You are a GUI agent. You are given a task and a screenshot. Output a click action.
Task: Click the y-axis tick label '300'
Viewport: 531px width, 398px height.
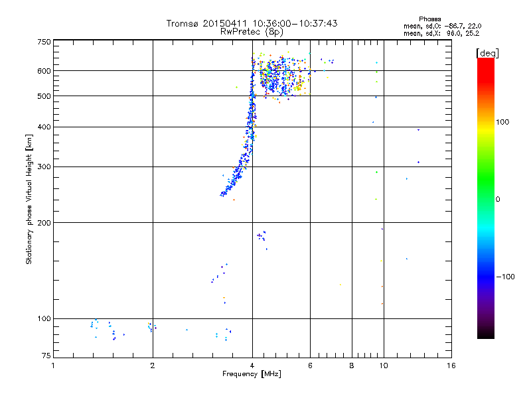pyautogui.click(x=44, y=167)
